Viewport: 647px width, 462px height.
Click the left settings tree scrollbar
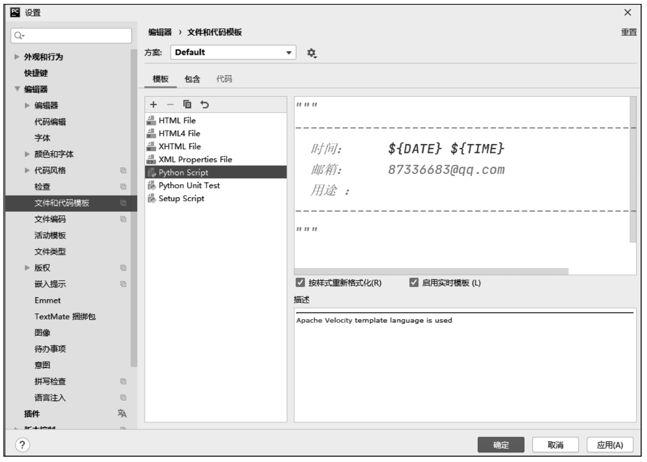(134, 208)
